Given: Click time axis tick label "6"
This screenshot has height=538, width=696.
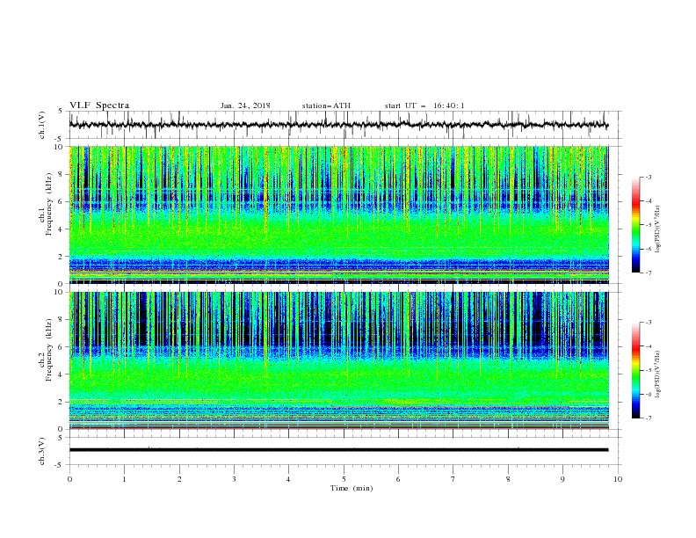Looking at the screenshot, I should (x=398, y=479).
